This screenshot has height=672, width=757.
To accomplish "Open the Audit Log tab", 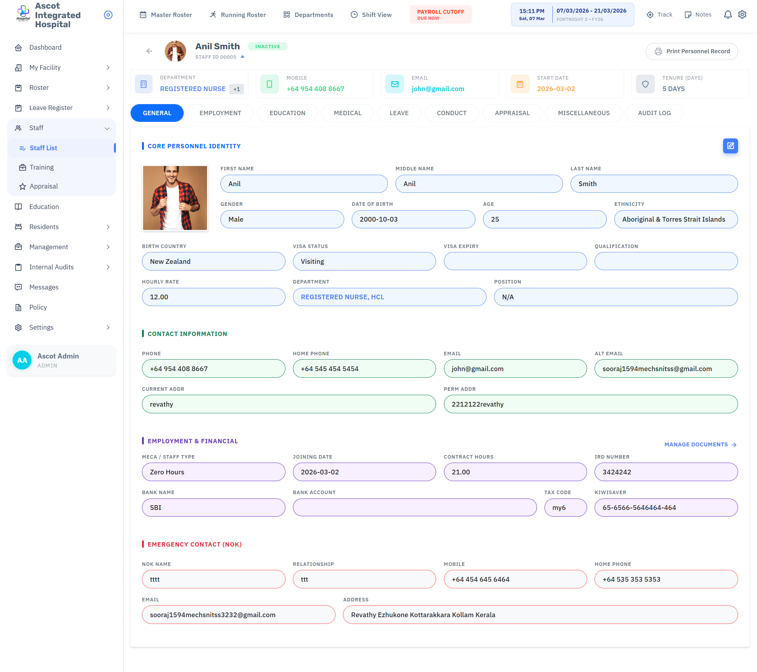I will pos(654,113).
